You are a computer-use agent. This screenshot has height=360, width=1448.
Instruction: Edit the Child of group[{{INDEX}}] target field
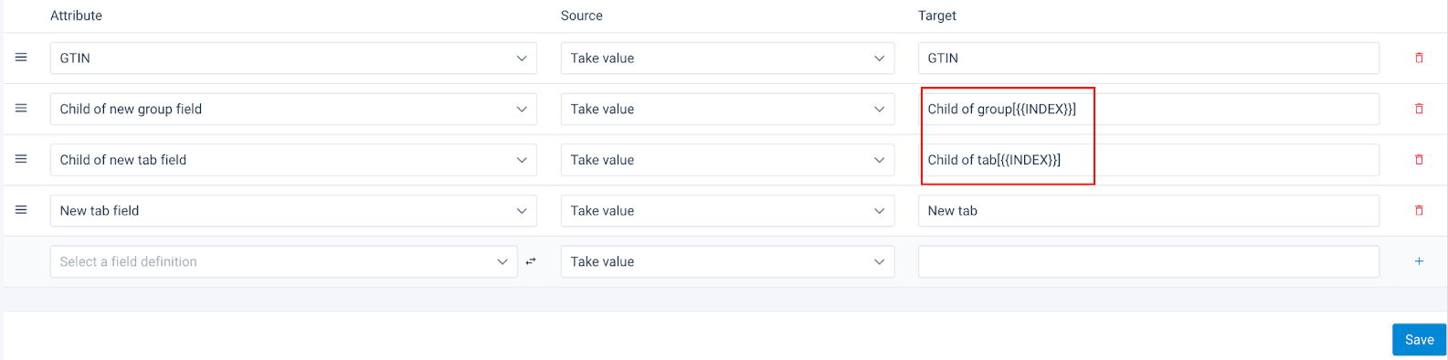1148,109
